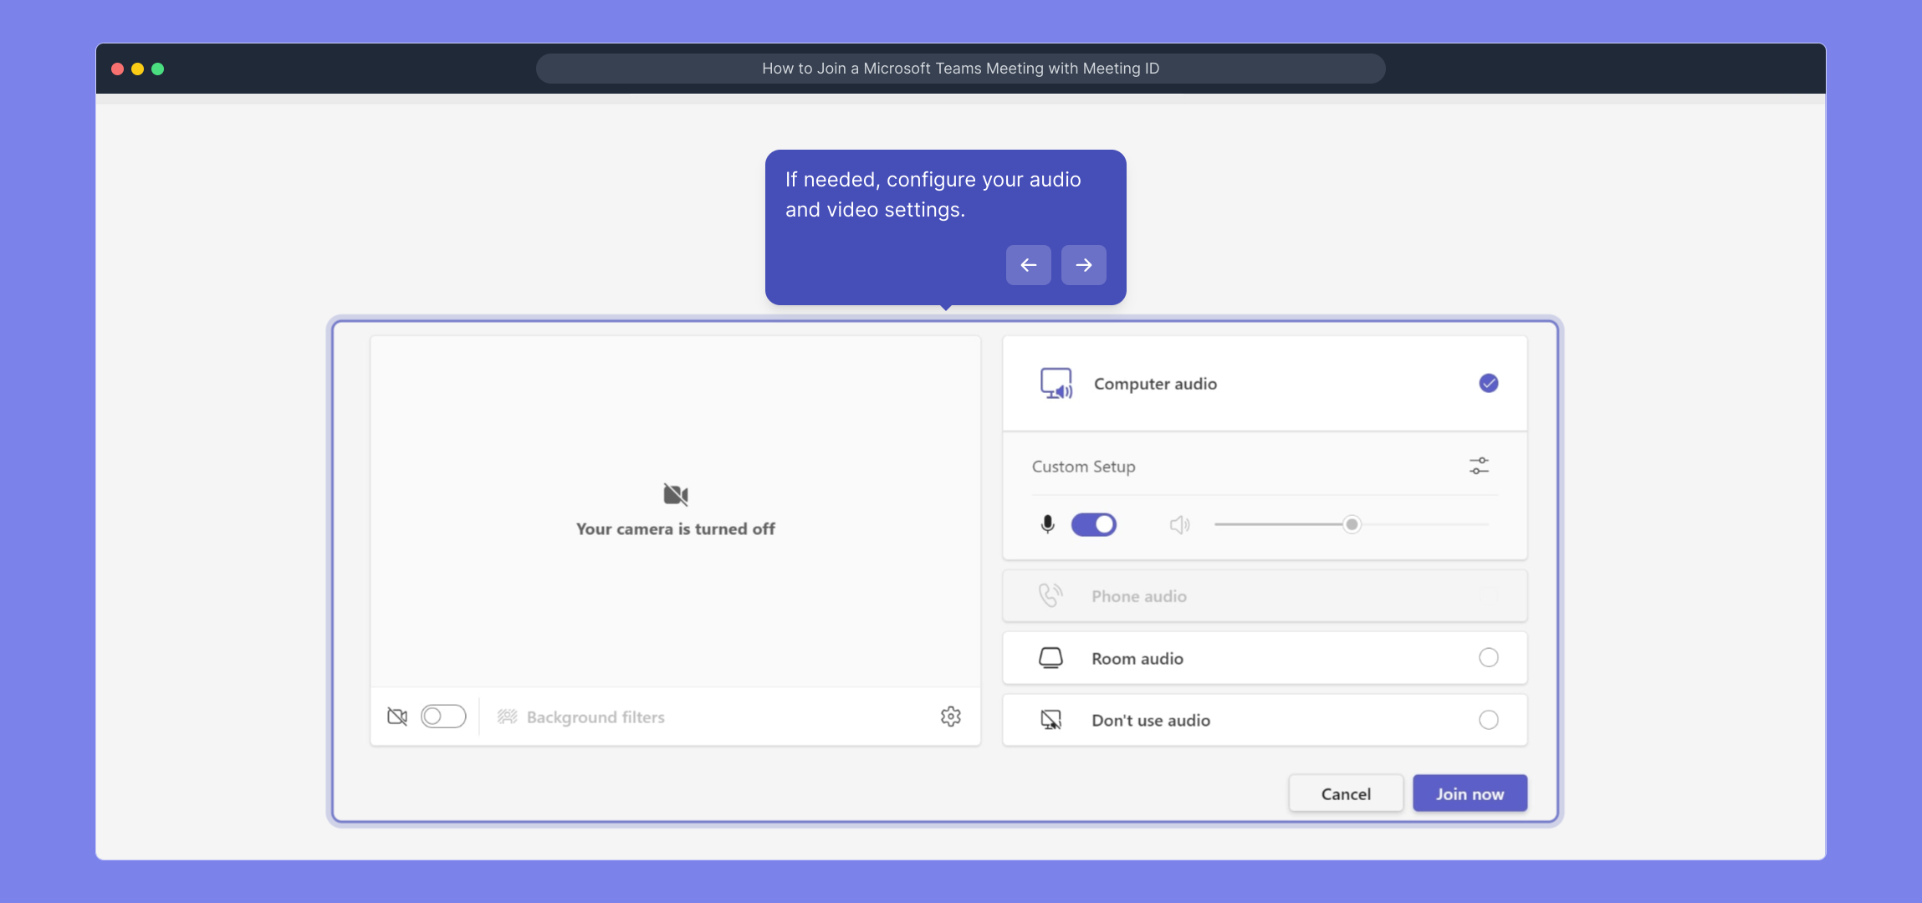Click the Room audio device icon
The image size is (1922, 903).
pyautogui.click(x=1050, y=658)
